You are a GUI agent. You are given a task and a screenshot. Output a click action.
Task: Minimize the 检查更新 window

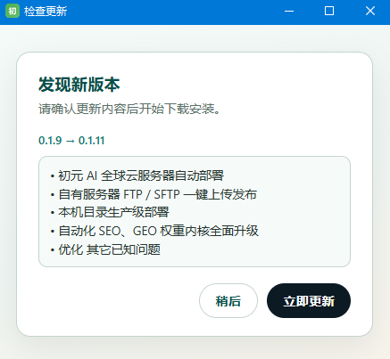[x=289, y=12]
